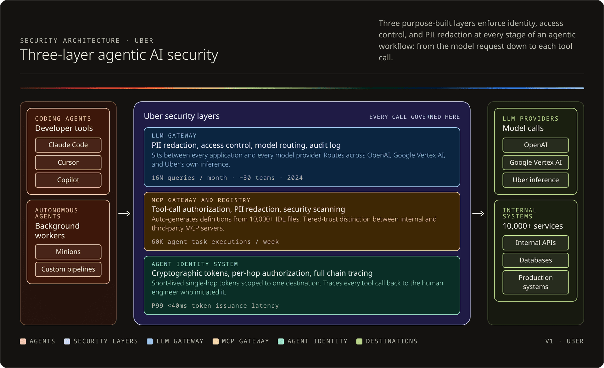The width and height of the screenshot is (604, 368).
Task: Click the 'INTERNAL SYSTEMS' label
Action: point(519,213)
